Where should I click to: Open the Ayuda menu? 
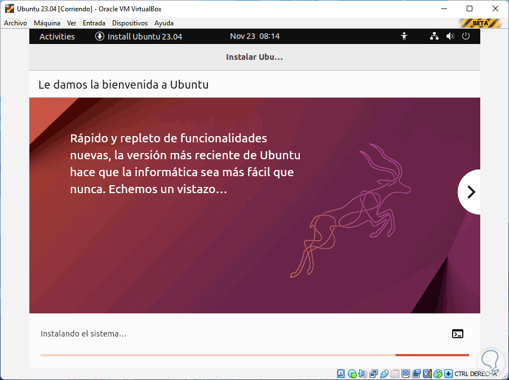[x=164, y=23]
